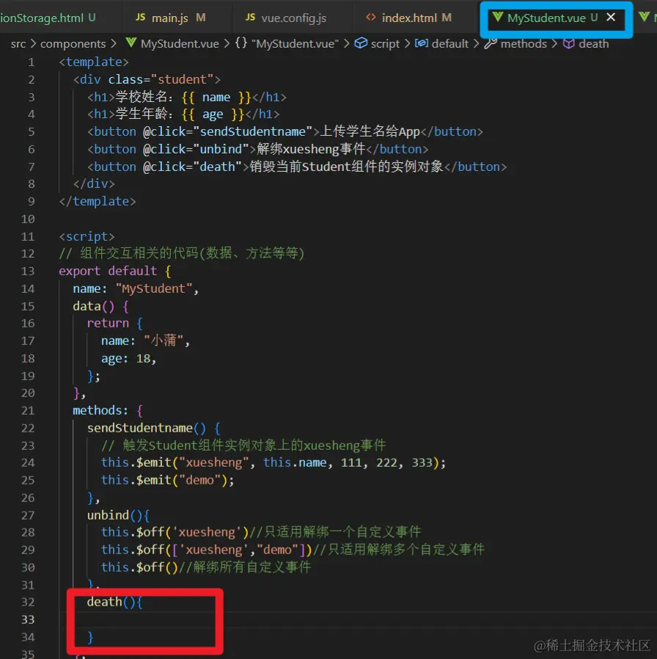
Task: Click the comment on line 12
Action: 181,253
